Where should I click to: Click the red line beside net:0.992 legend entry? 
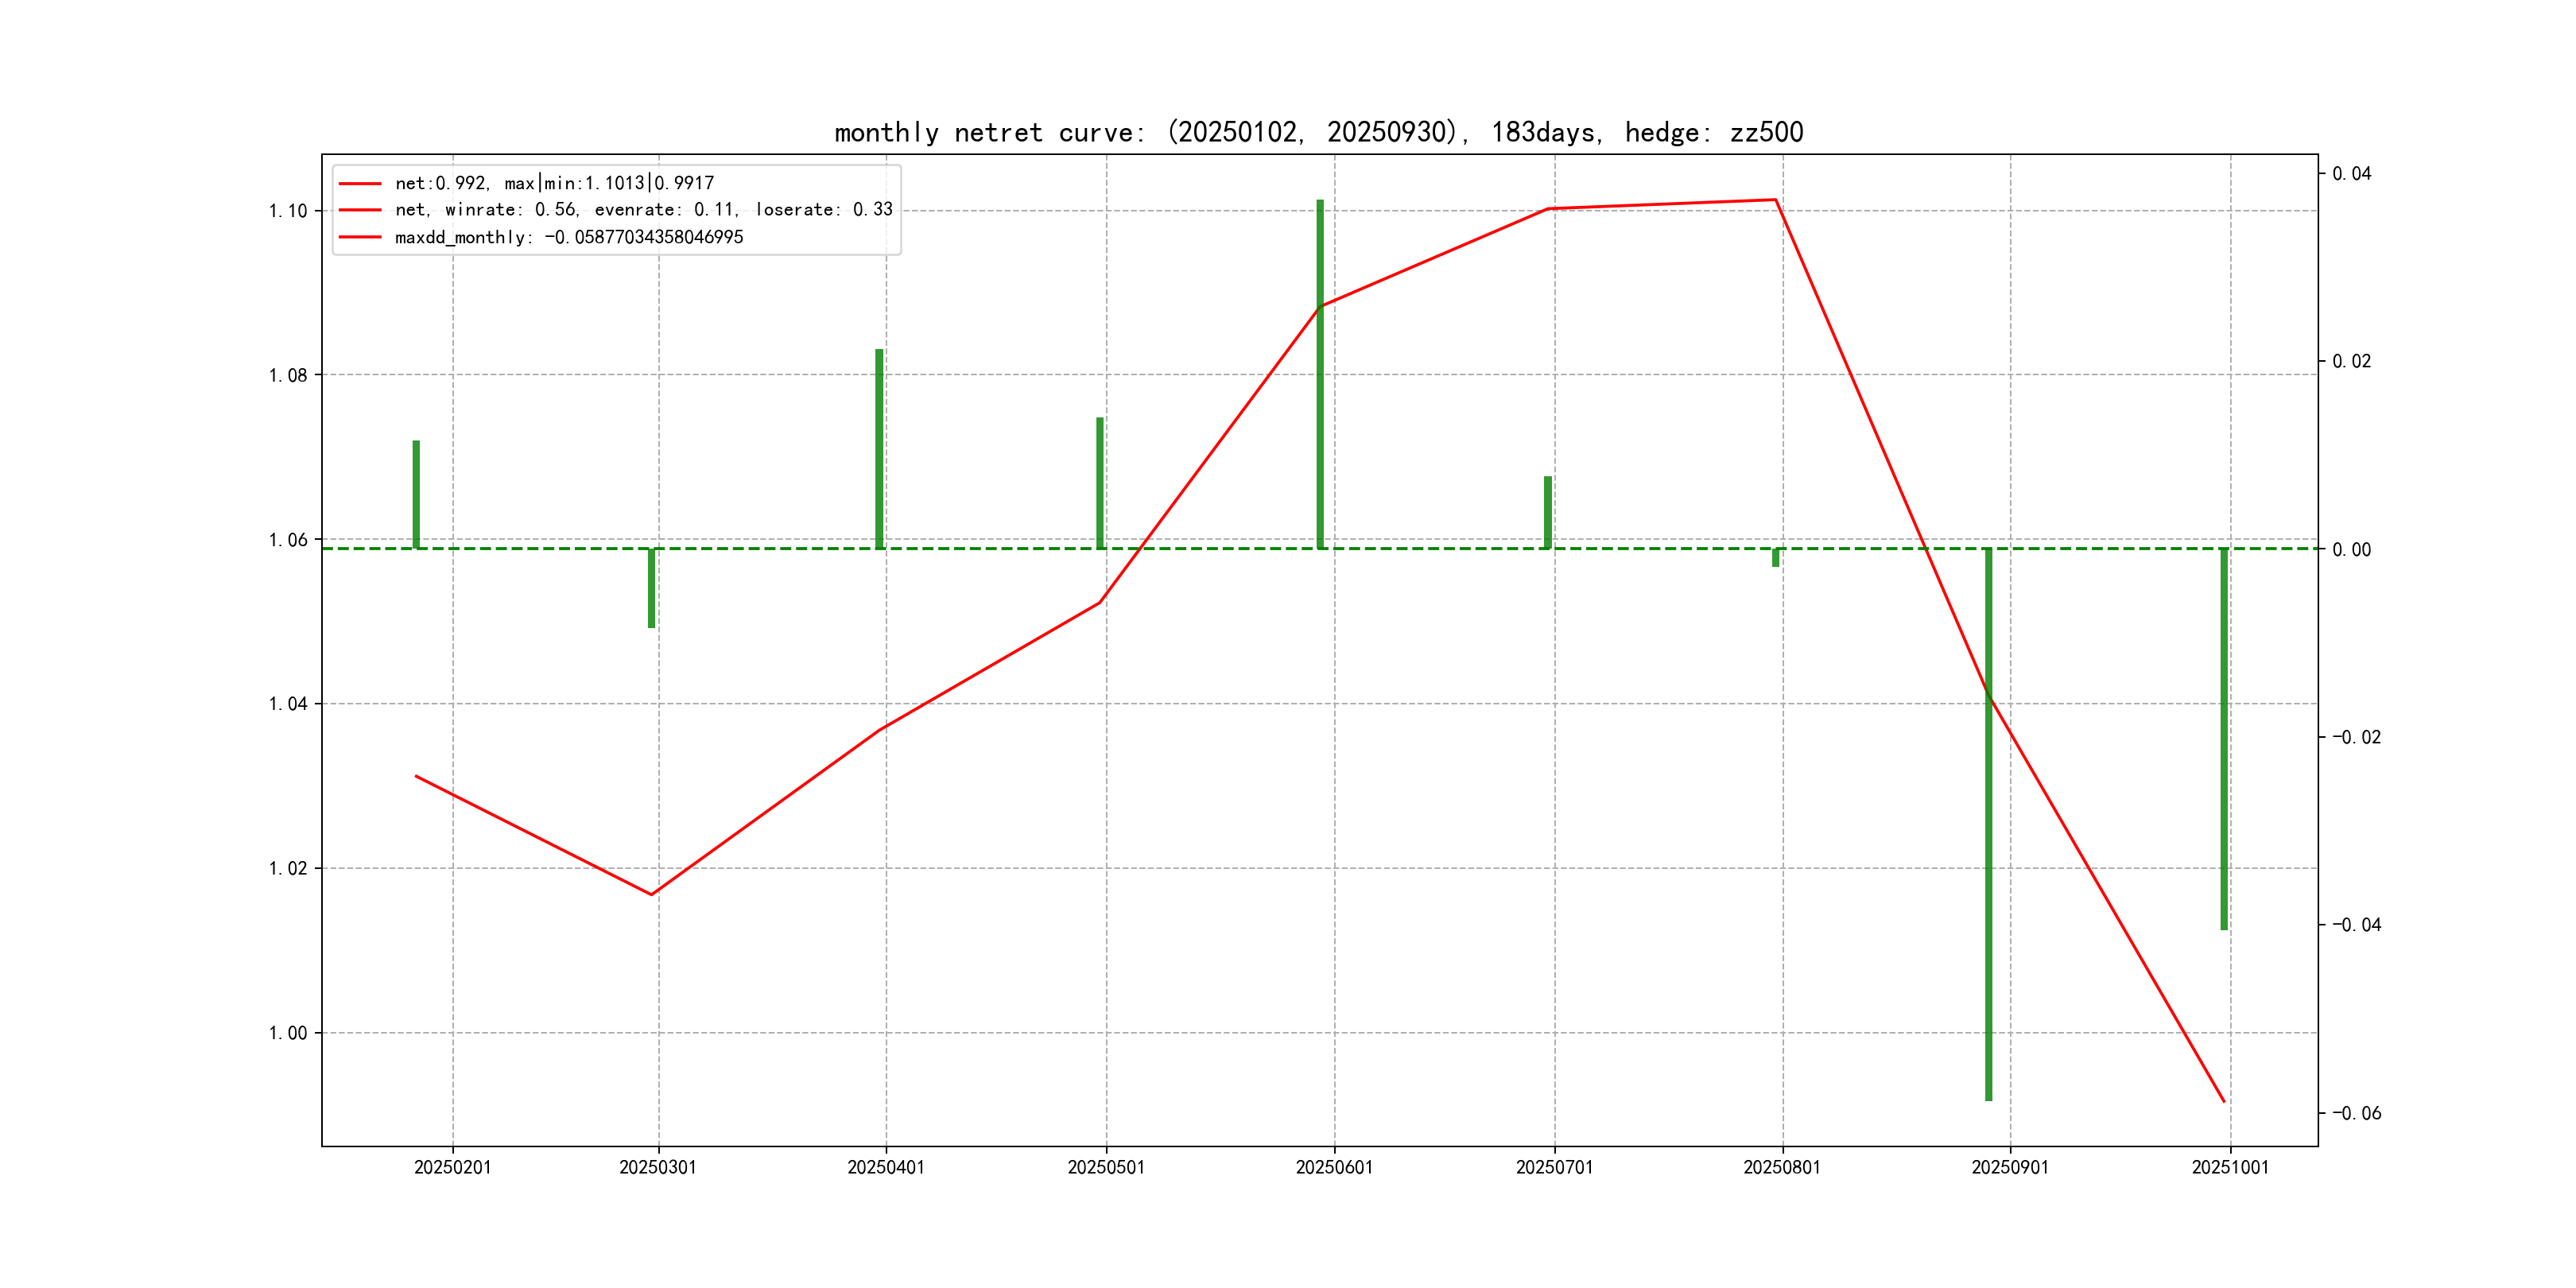(360, 184)
